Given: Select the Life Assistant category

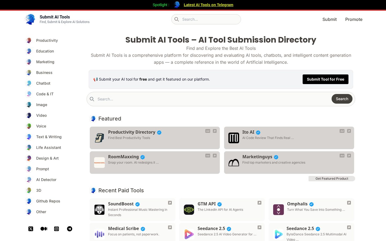Looking at the screenshot, I should (49, 148).
